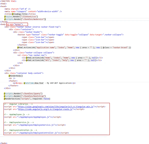Viewport: 149px width, 144px height.
Task: Click the @Scripts.Render jquery bundle line
Action: pos(23,94)
